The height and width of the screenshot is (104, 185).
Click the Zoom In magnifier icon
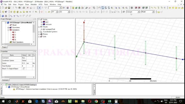point(123,8)
